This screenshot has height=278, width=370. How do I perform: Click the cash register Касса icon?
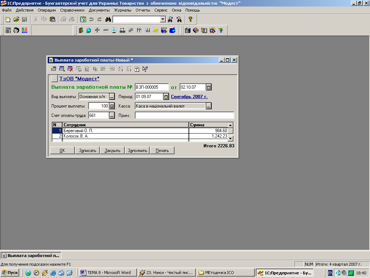(164, 30)
